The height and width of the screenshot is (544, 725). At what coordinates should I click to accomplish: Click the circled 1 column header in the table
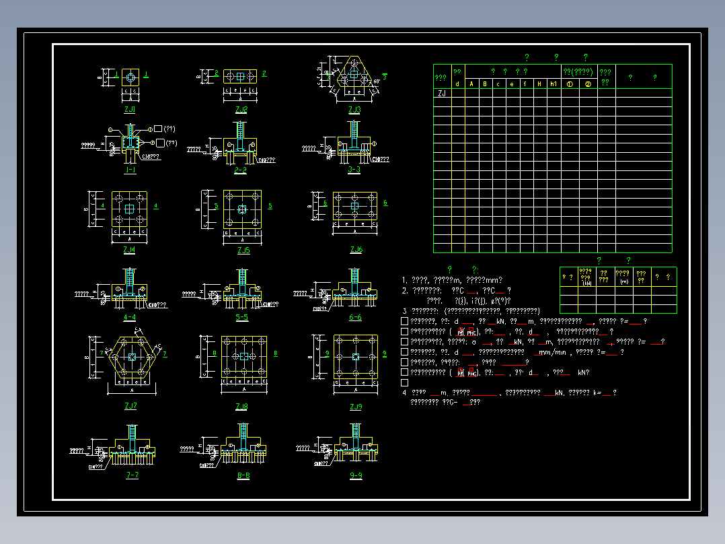[x=570, y=83]
